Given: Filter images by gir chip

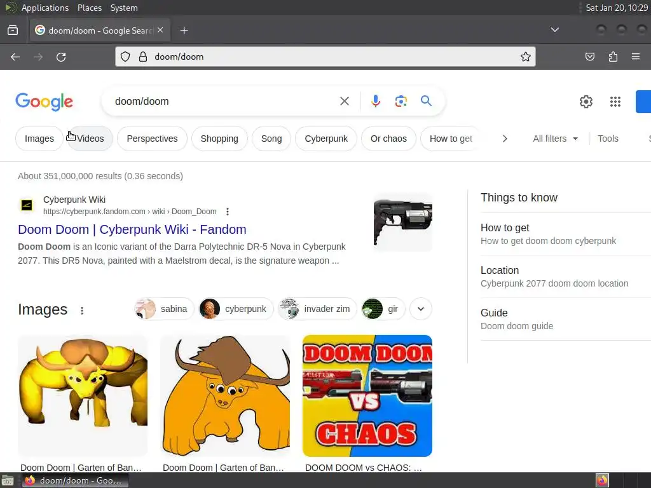Looking at the screenshot, I should click(x=383, y=309).
